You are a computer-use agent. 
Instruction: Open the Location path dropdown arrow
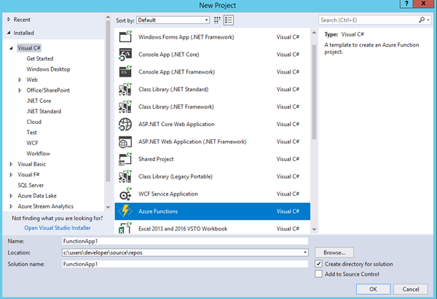pyautogui.click(x=305, y=252)
